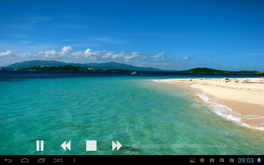Viewport: 264px width, 165px height.
Task: Stop the slideshow with square button
Action: [91, 146]
